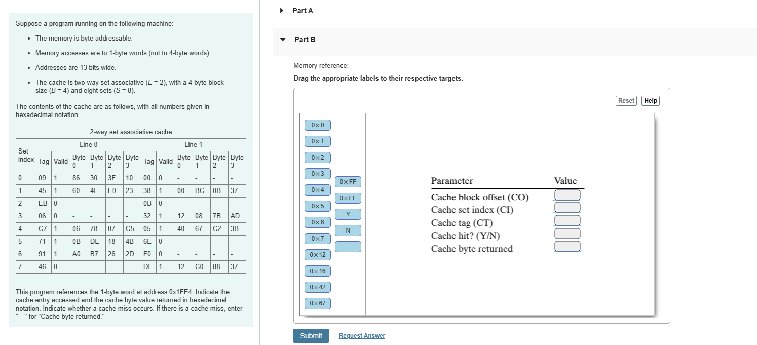The width and height of the screenshot is (757, 345).
Task: Click the Cache byte returned value field
Action: [x=567, y=246]
